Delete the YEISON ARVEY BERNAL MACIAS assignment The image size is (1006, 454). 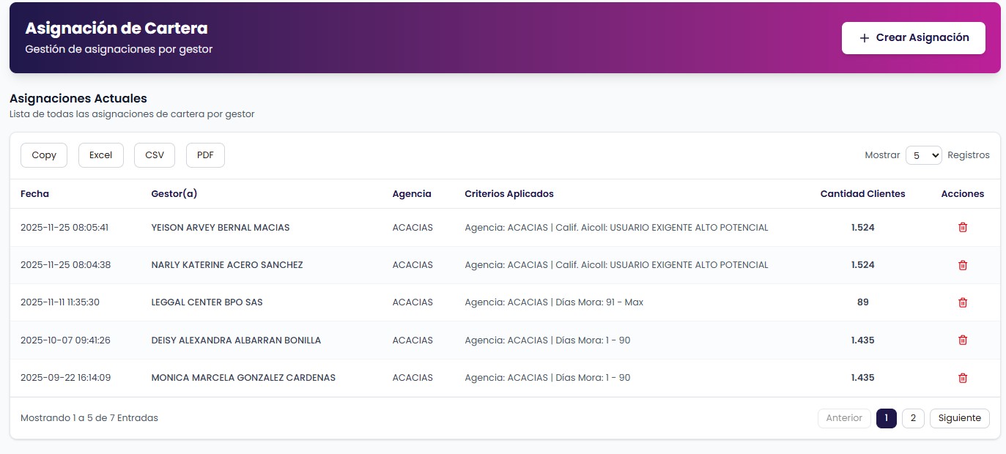[963, 228]
